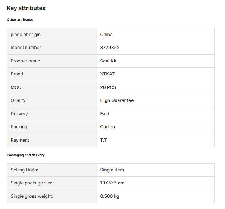Select the 20 PCS value
The height and width of the screenshot is (209, 225).
[x=108, y=87]
